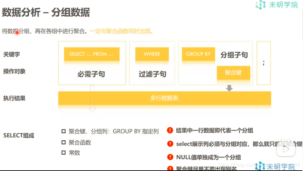Click the square bullet beside 聚合函数
This screenshot has width=303, height=171.
pyautogui.click(x=64, y=143)
